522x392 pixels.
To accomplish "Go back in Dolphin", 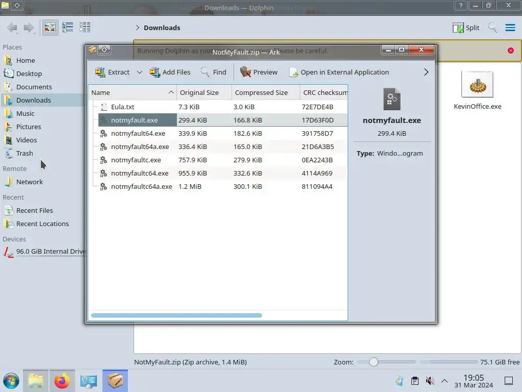I will pyautogui.click(x=12, y=28).
